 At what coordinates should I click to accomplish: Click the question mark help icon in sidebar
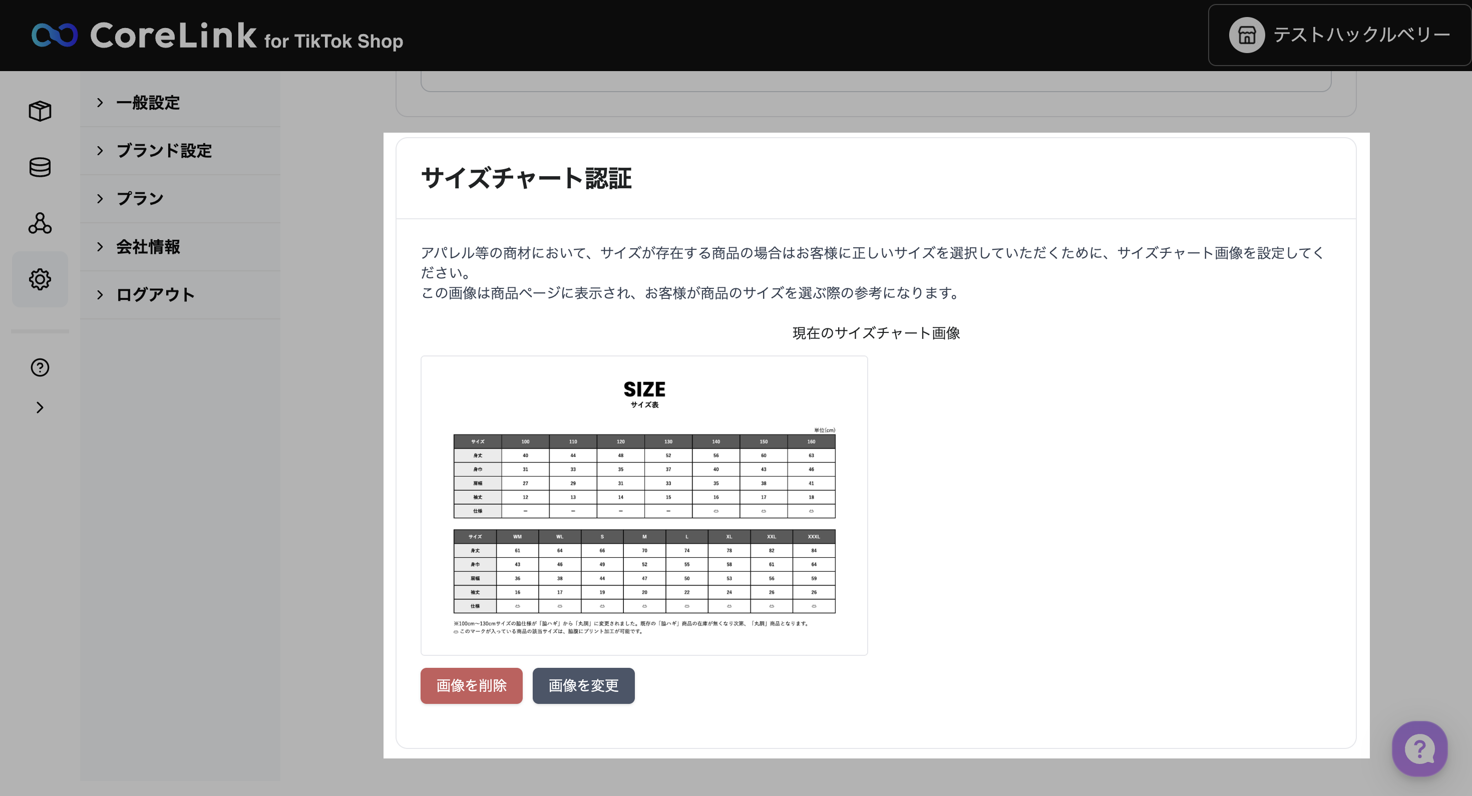coord(40,367)
